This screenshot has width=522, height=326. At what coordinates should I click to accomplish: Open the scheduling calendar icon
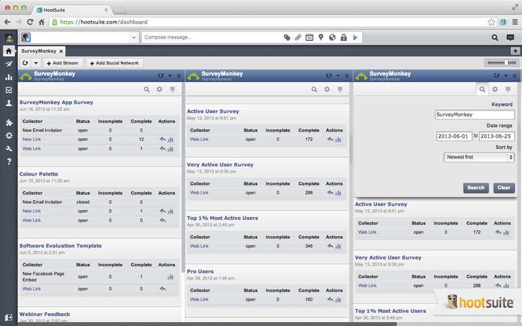tap(310, 38)
